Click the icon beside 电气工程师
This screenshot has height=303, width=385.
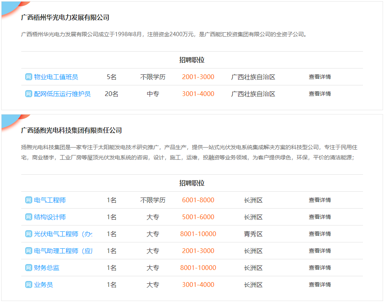pyautogui.click(x=28, y=200)
